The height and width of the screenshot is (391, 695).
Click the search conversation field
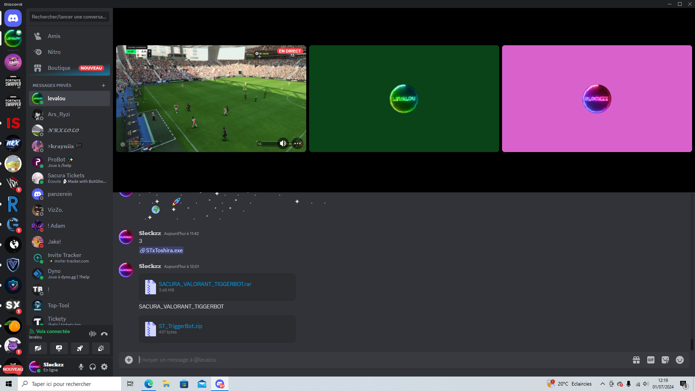click(x=69, y=17)
